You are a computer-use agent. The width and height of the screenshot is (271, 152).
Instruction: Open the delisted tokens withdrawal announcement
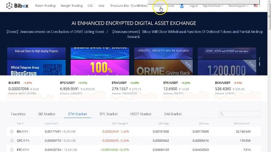tap(187, 34)
